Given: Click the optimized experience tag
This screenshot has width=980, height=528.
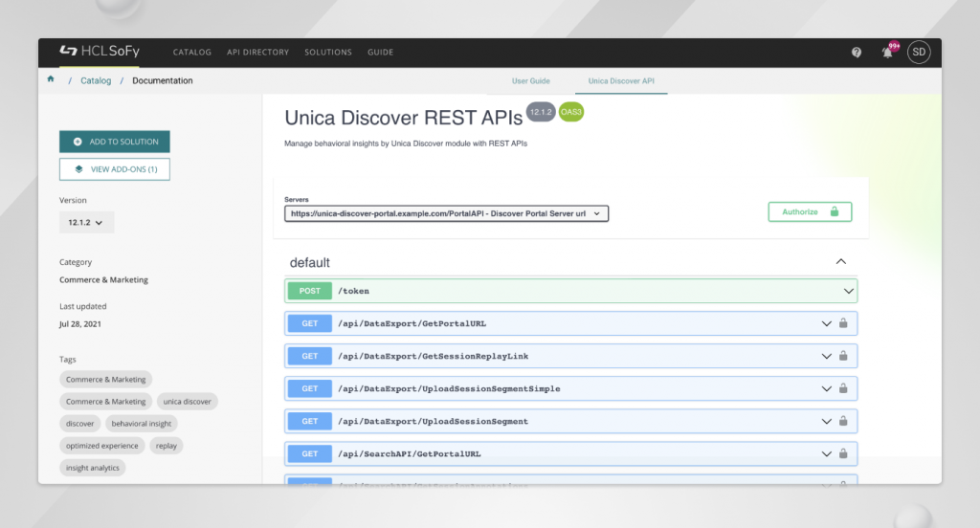Looking at the screenshot, I should (x=101, y=446).
